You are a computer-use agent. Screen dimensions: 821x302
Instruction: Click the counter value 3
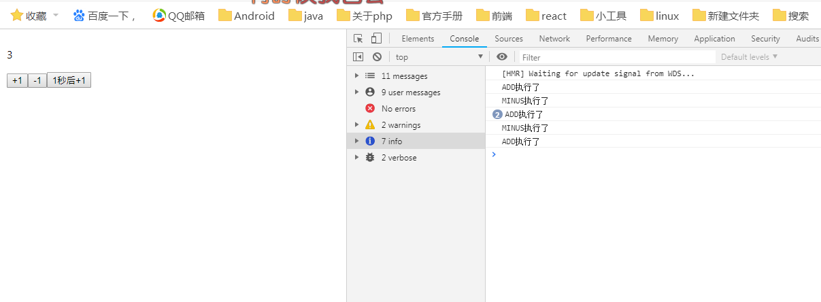[x=10, y=55]
